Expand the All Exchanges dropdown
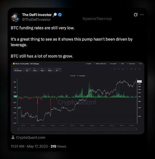 click(19, 70)
